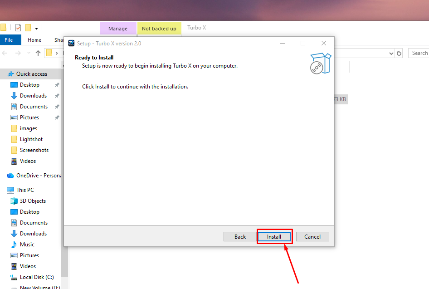Click the folder icon in Explorer's address bar
The height and width of the screenshot is (289, 429).
click(49, 53)
